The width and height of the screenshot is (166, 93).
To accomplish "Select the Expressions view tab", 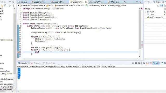I will 157,2.
